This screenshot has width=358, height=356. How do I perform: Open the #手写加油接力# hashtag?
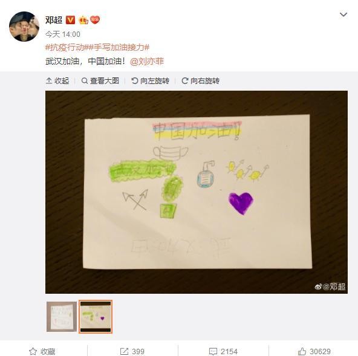117,48
